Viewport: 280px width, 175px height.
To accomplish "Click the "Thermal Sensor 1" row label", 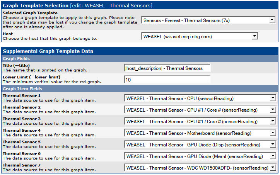I will [21, 95].
